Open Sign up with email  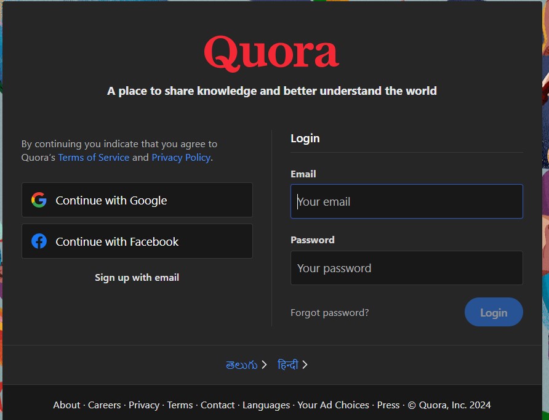(137, 278)
